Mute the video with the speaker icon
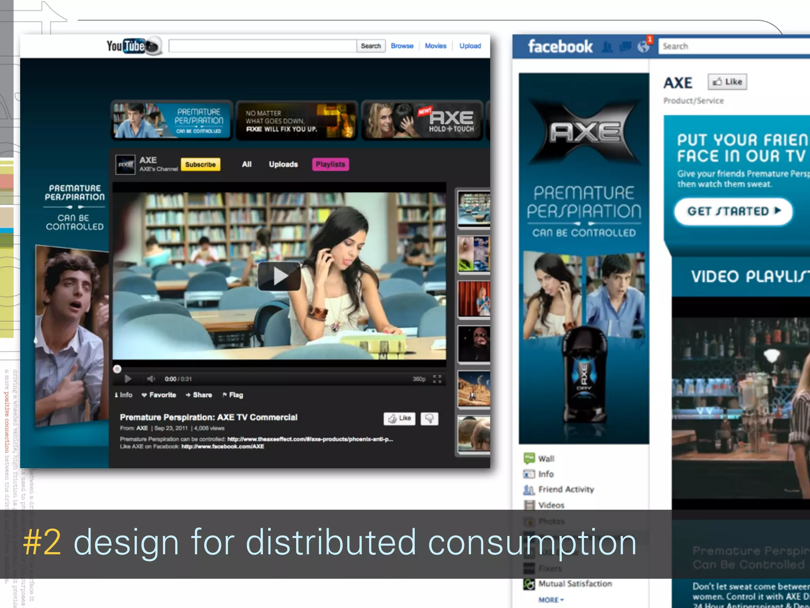This screenshot has width=810, height=608. tap(151, 379)
